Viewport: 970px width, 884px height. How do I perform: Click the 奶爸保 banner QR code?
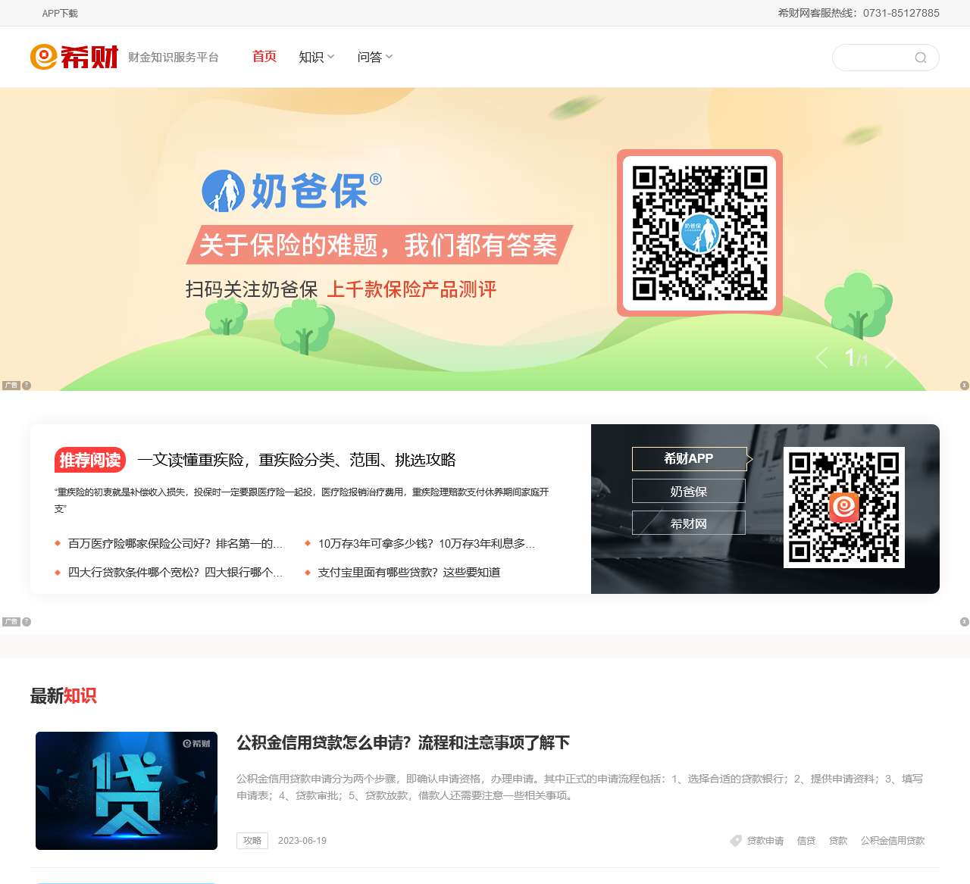click(699, 233)
